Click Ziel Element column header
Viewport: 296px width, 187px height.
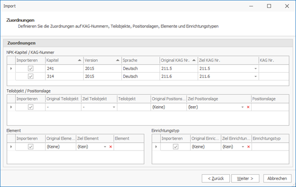(x=95, y=139)
